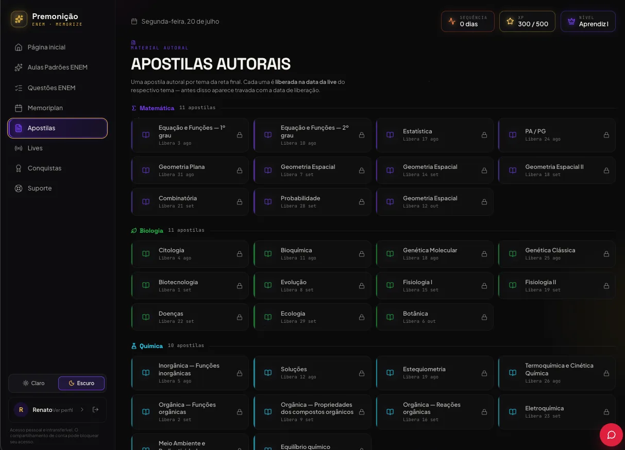Click the Sequência 0 dias badge
Screen dimensions: 625x450
(x=468, y=22)
